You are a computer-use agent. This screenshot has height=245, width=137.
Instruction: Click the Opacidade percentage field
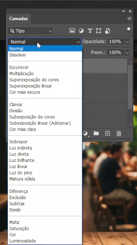(115, 42)
